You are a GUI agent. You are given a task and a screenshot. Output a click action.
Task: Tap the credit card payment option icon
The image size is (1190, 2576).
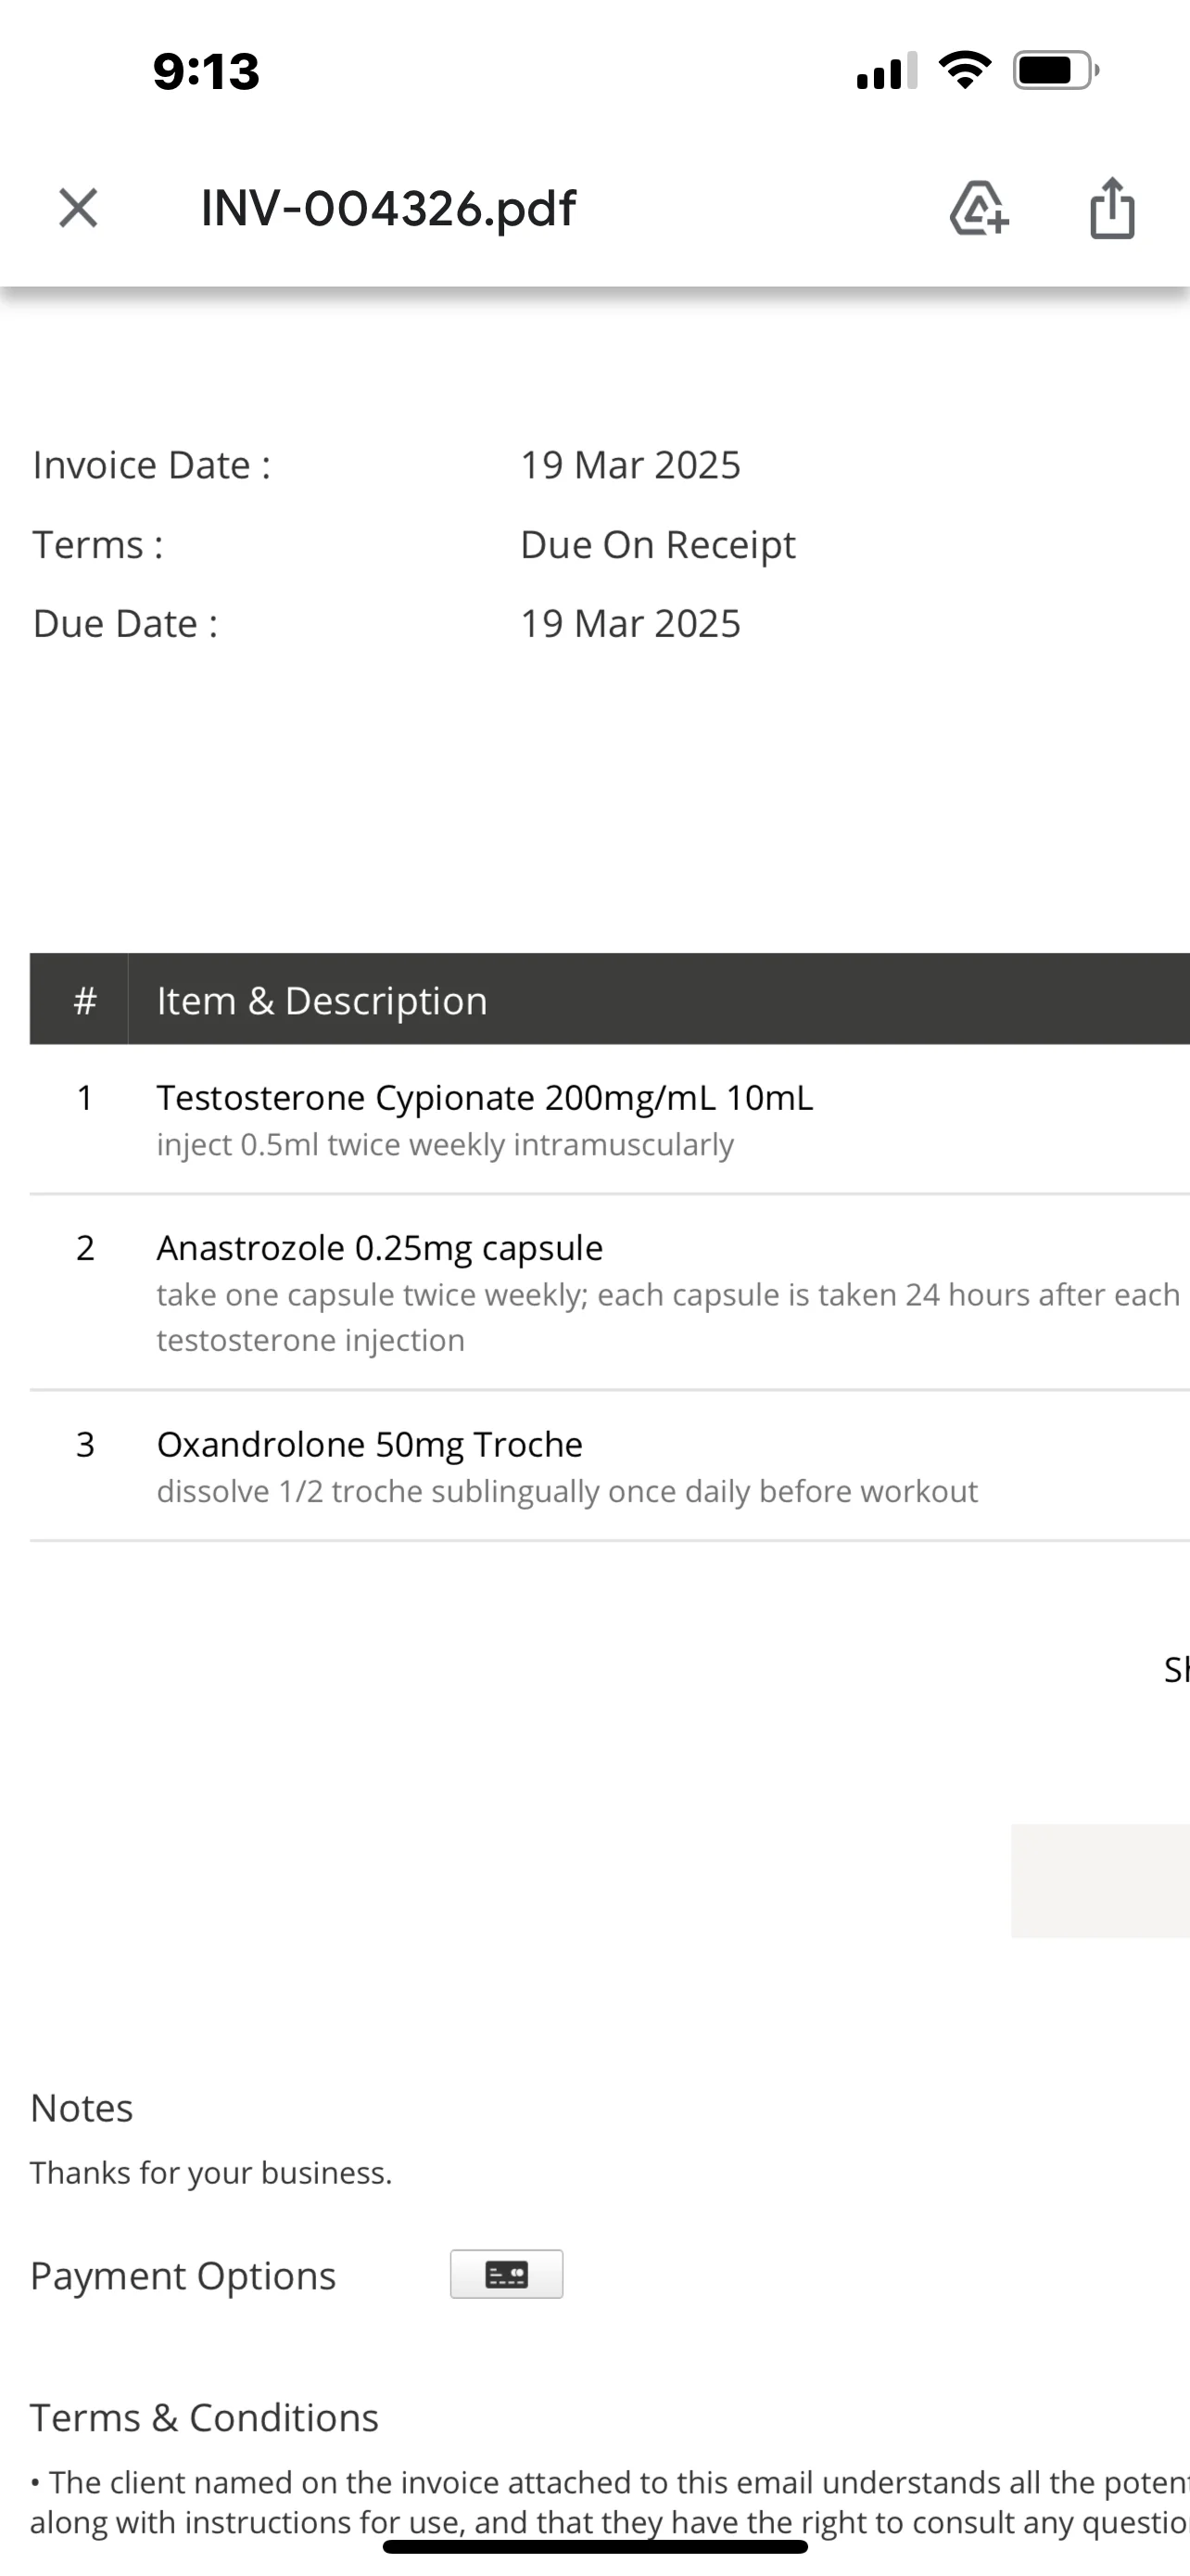(507, 2274)
